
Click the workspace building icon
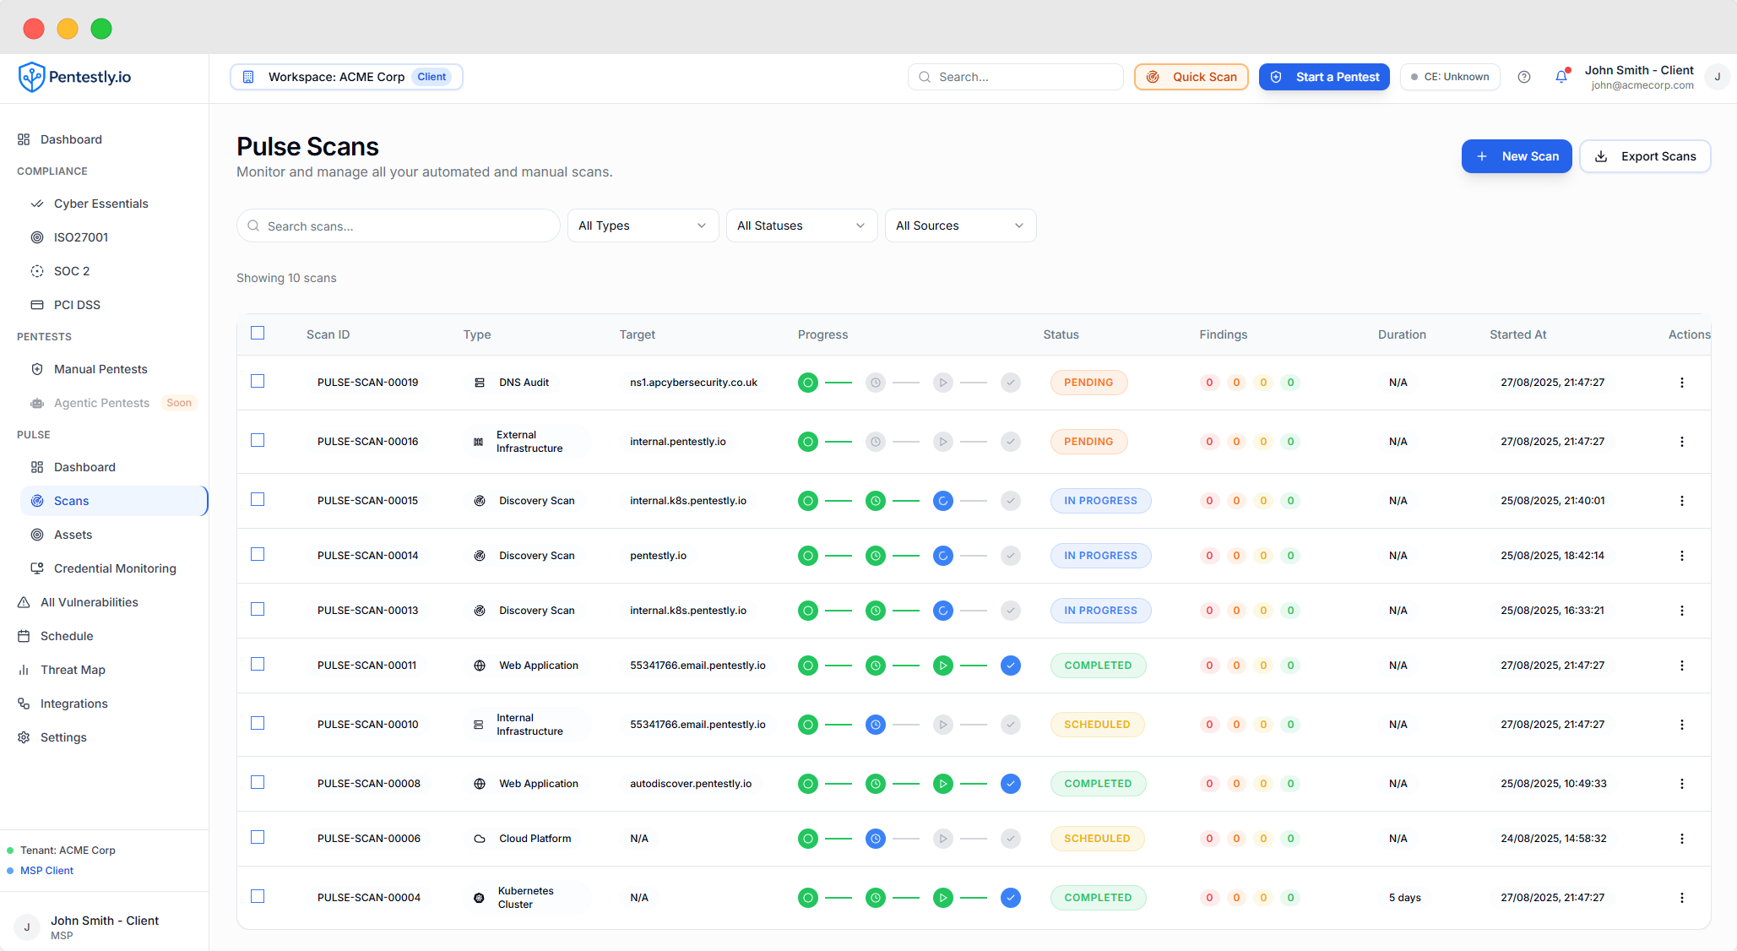point(248,77)
